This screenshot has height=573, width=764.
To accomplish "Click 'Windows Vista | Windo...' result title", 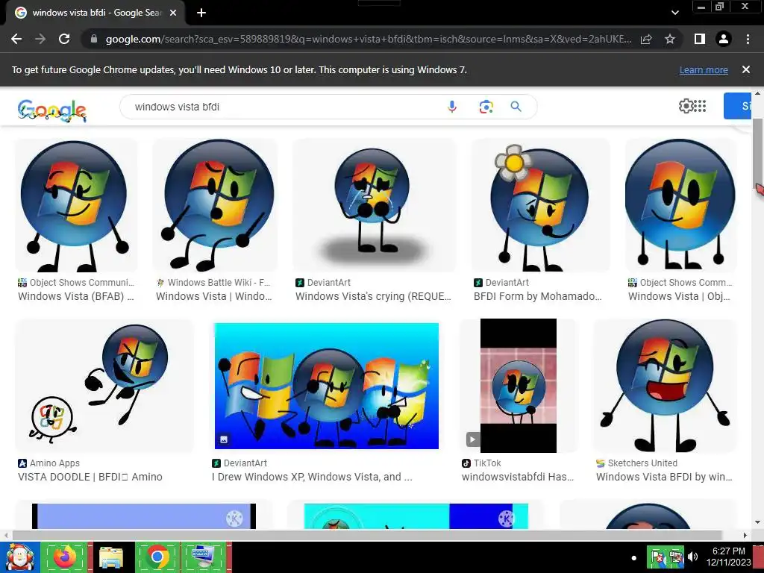I will tap(214, 296).
